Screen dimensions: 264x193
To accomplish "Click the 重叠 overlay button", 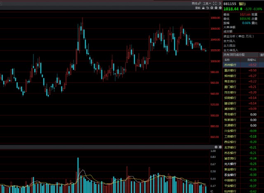I will tap(198, 8).
